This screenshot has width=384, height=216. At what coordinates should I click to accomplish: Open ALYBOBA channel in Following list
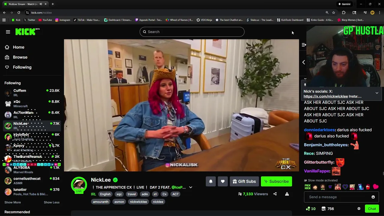coord(32,170)
